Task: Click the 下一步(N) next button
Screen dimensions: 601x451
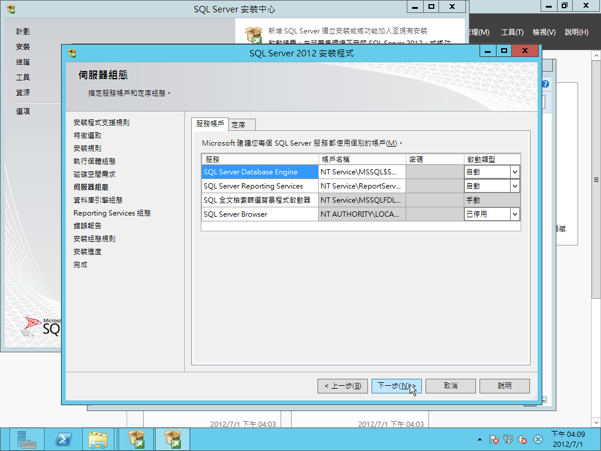Action: (396, 386)
